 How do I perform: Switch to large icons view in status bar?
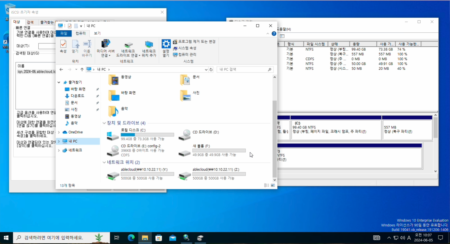(x=273, y=185)
